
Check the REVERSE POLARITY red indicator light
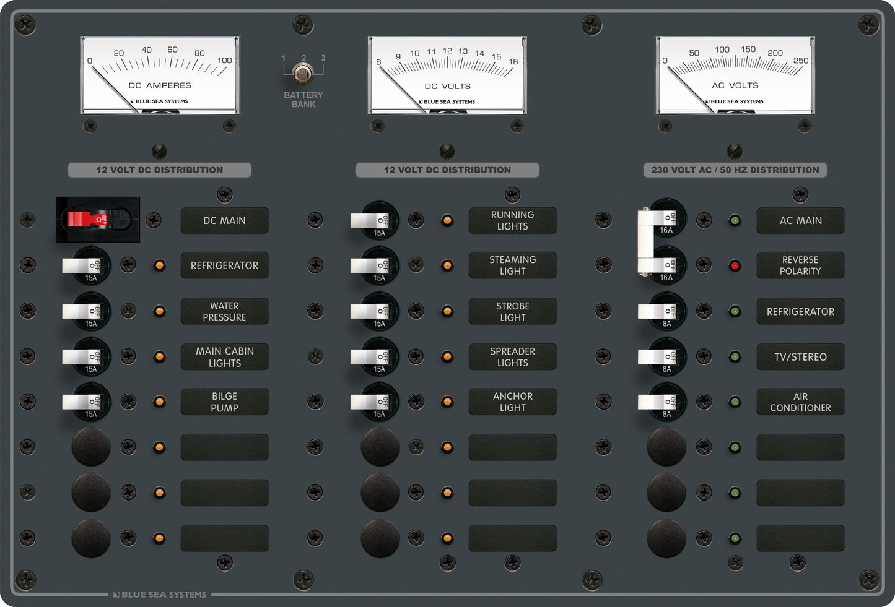(x=735, y=265)
